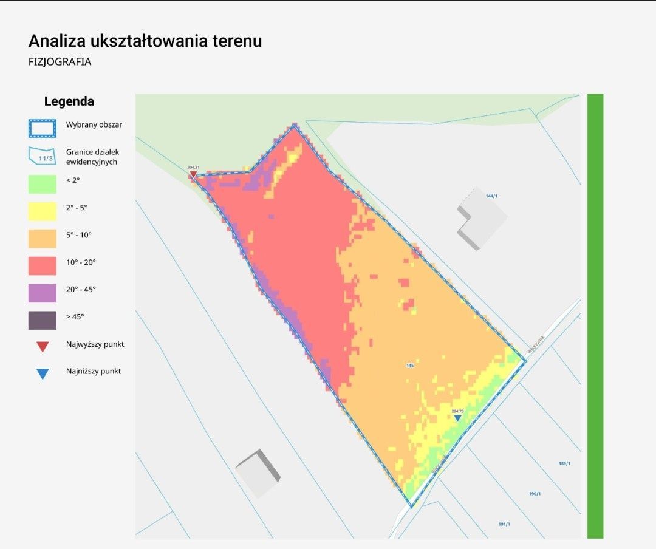Select parcel label 145 inside the analyzed area

coord(410,365)
